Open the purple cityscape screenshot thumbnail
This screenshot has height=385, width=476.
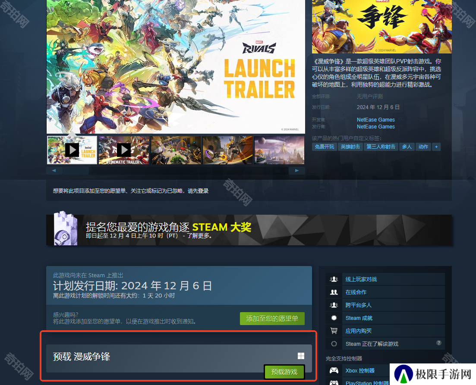coord(279,150)
